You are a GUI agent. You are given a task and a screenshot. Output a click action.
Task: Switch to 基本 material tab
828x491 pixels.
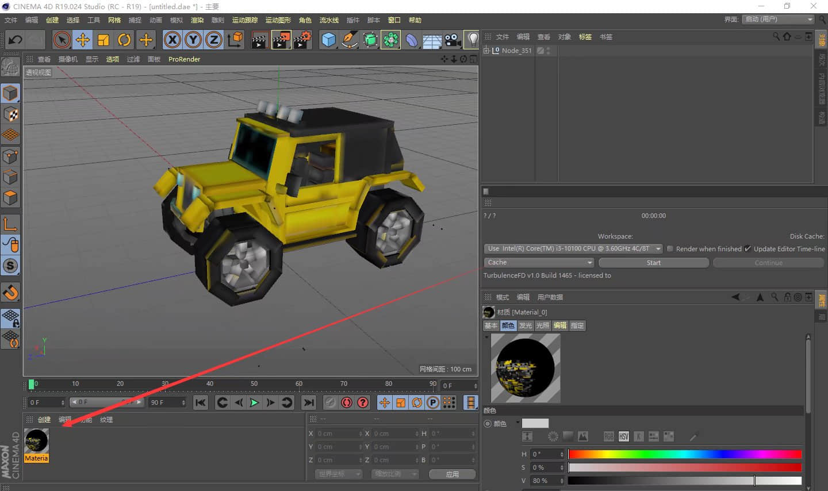(x=491, y=325)
